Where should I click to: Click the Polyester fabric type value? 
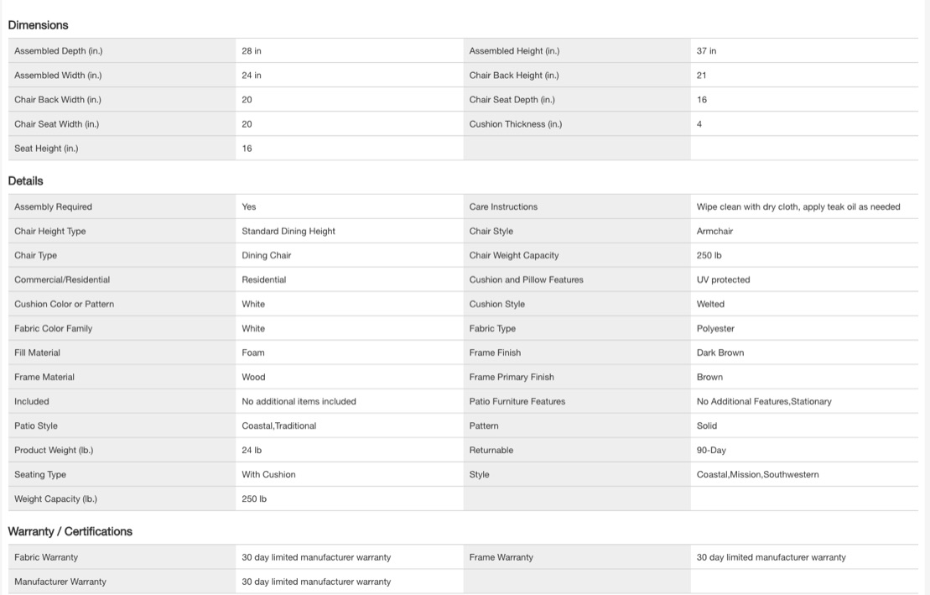(715, 328)
